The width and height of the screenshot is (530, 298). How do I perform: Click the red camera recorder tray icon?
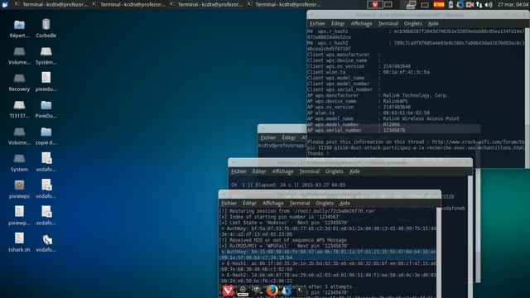(x=470, y=5)
